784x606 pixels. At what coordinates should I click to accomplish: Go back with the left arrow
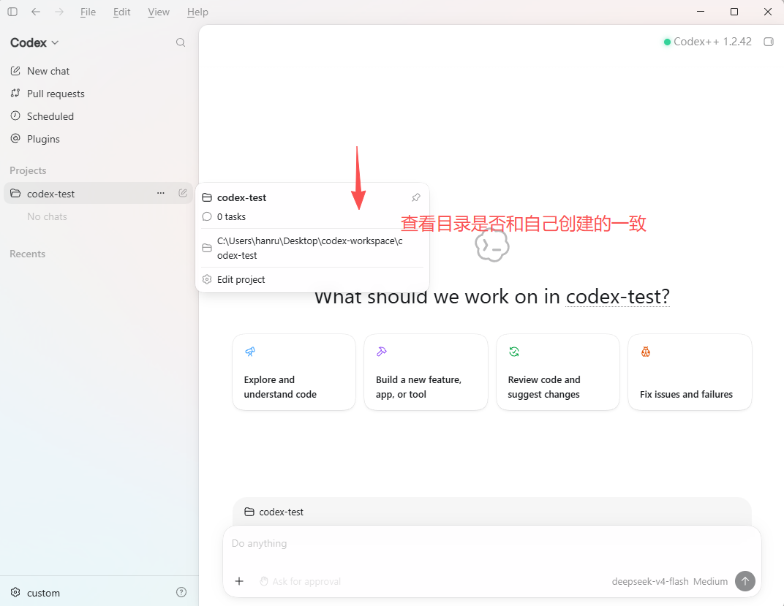[36, 12]
